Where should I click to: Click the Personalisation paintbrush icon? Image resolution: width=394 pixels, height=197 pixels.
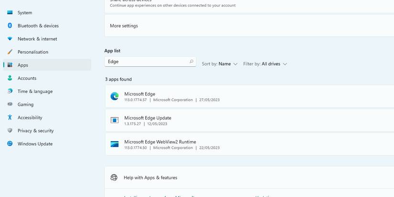point(10,52)
